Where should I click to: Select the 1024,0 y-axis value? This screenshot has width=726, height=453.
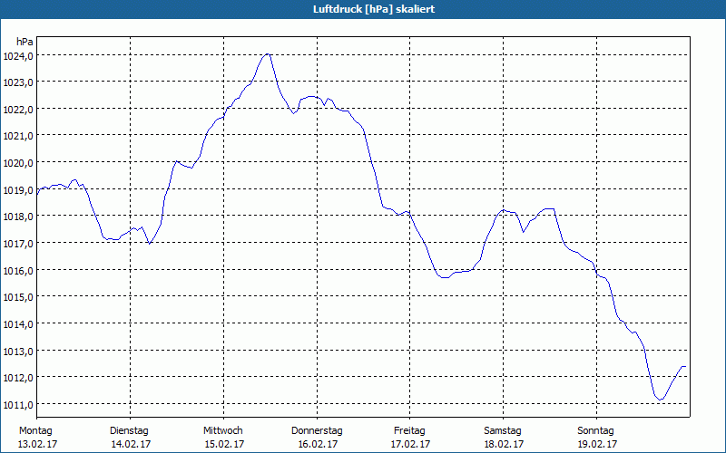(x=18, y=56)
